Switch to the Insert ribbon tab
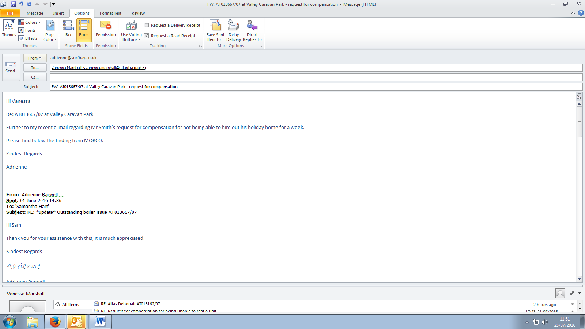 click(58, 13)
